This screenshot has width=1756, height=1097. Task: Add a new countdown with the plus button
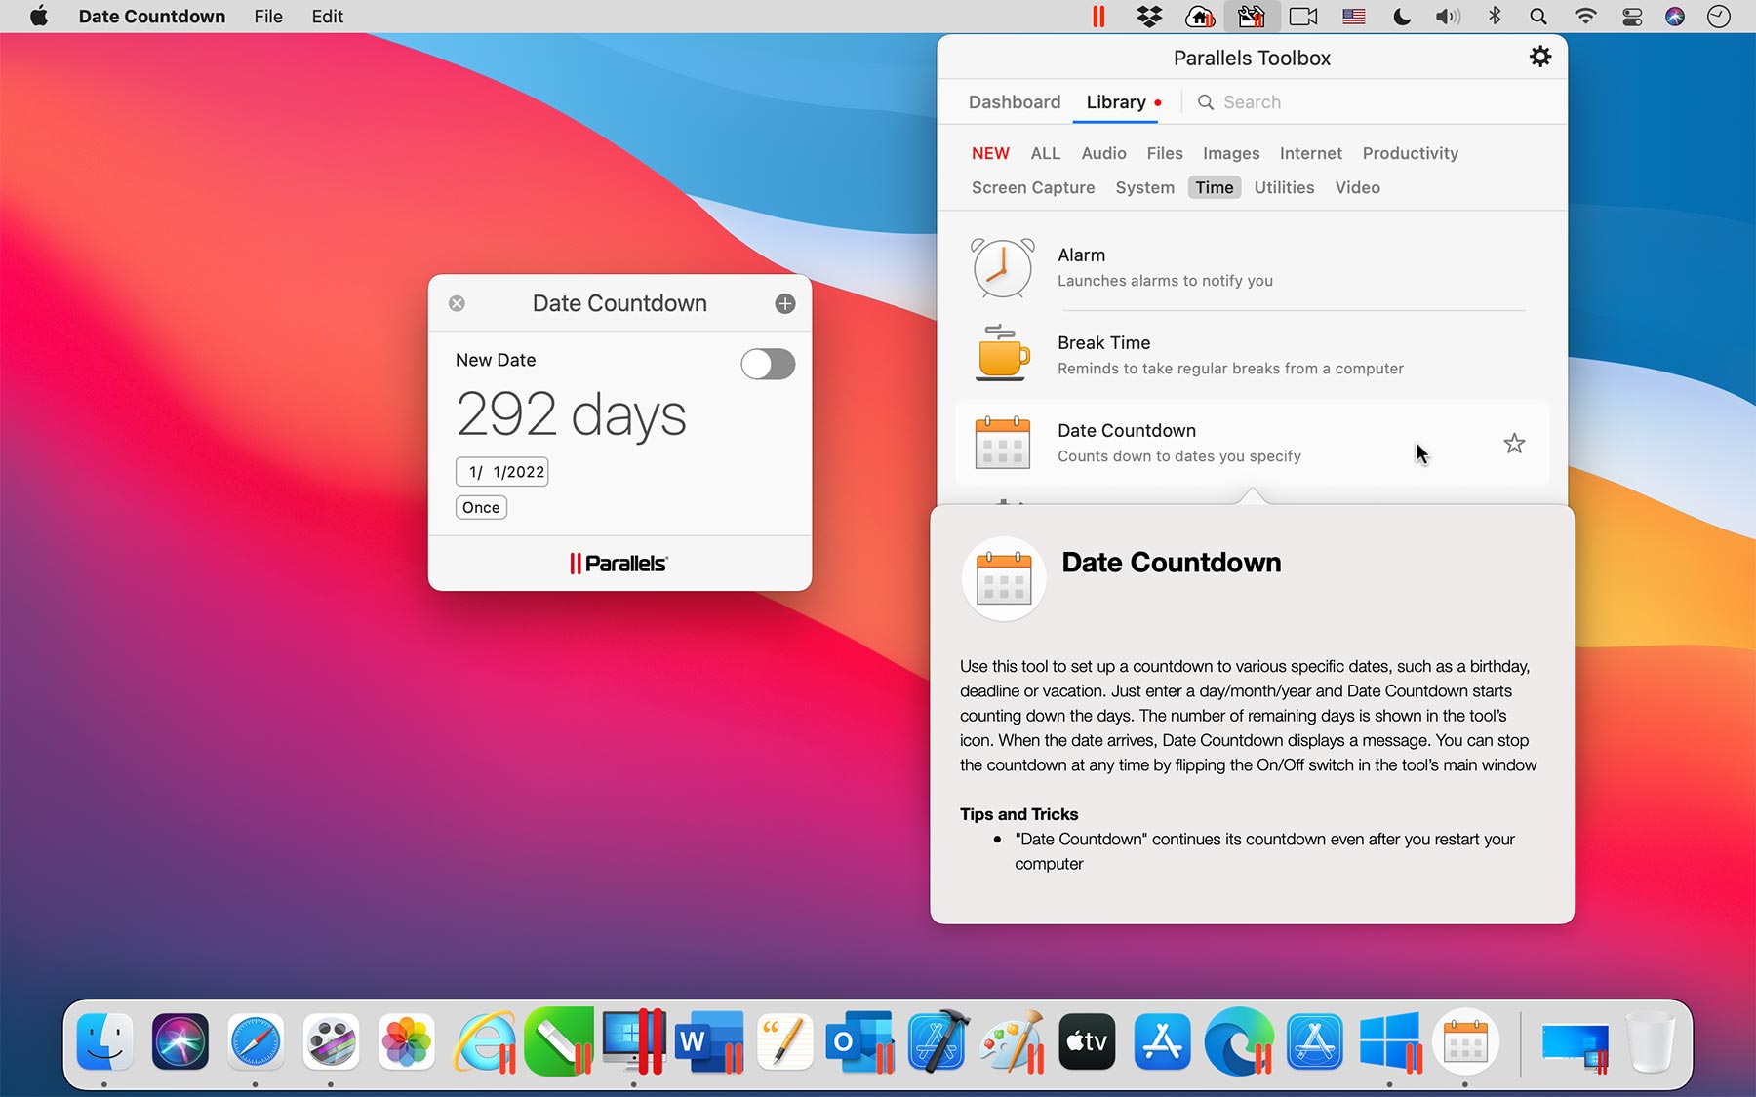(x=783, y=303)
